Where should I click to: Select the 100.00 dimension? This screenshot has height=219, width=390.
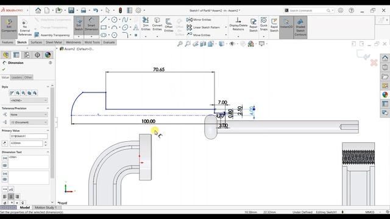149,121
